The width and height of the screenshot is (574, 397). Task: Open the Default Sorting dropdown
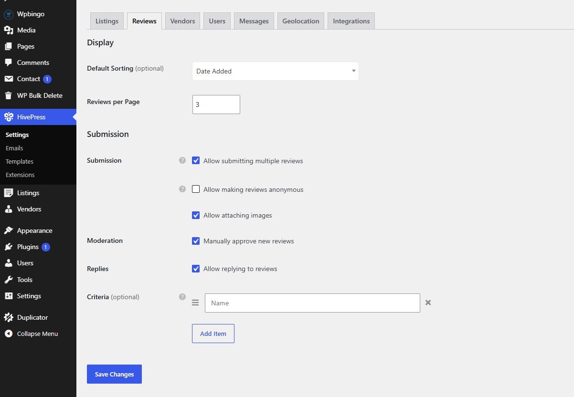276,71
